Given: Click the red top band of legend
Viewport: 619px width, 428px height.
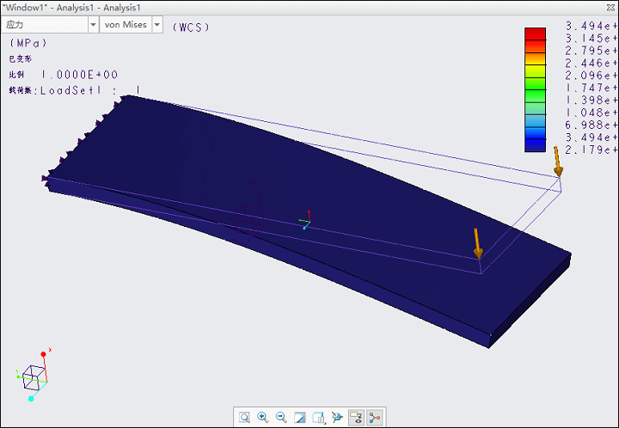Looking at the screenshot, I should (x=535, y=34).
